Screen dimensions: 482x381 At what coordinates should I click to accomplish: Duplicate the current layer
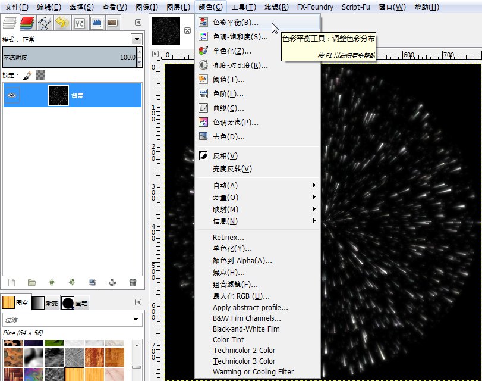pyautogui.click(x=92, y=282)
